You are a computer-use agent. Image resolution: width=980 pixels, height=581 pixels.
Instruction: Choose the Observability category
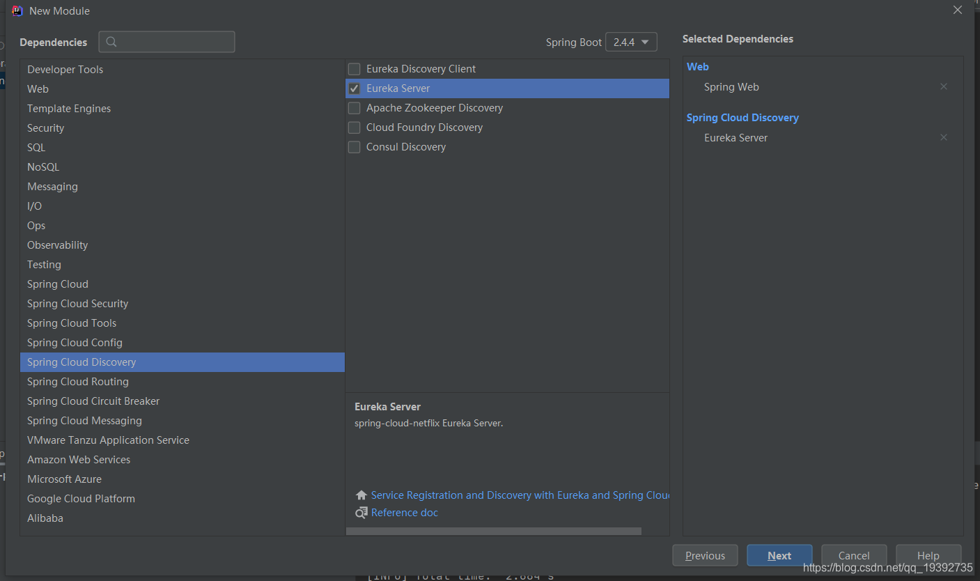[x=182, y=245]
